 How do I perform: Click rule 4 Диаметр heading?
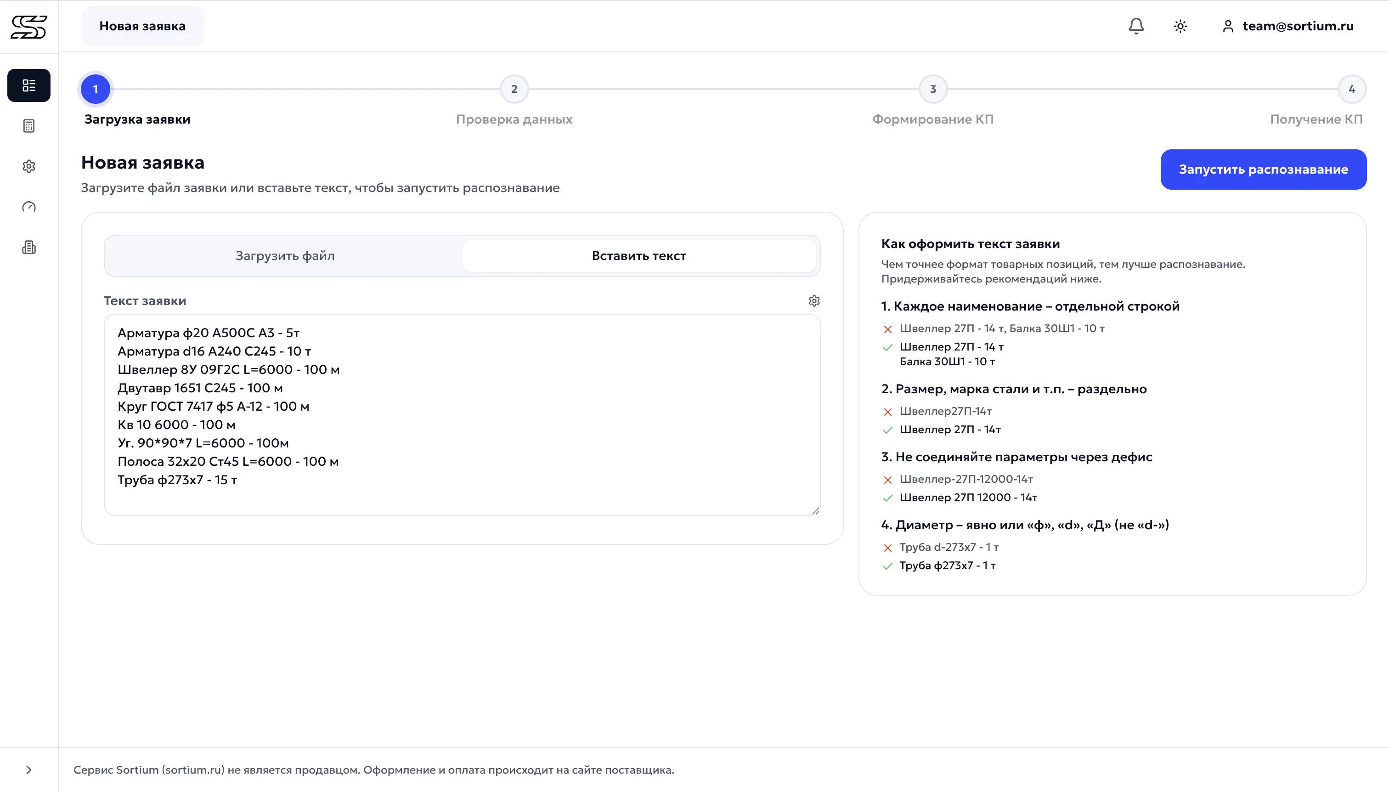click(x=1025, y=525)
